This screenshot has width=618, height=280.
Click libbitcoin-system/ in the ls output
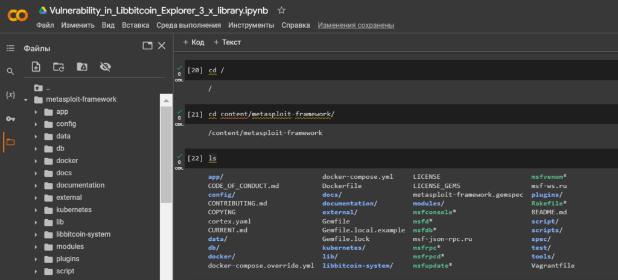357,266
